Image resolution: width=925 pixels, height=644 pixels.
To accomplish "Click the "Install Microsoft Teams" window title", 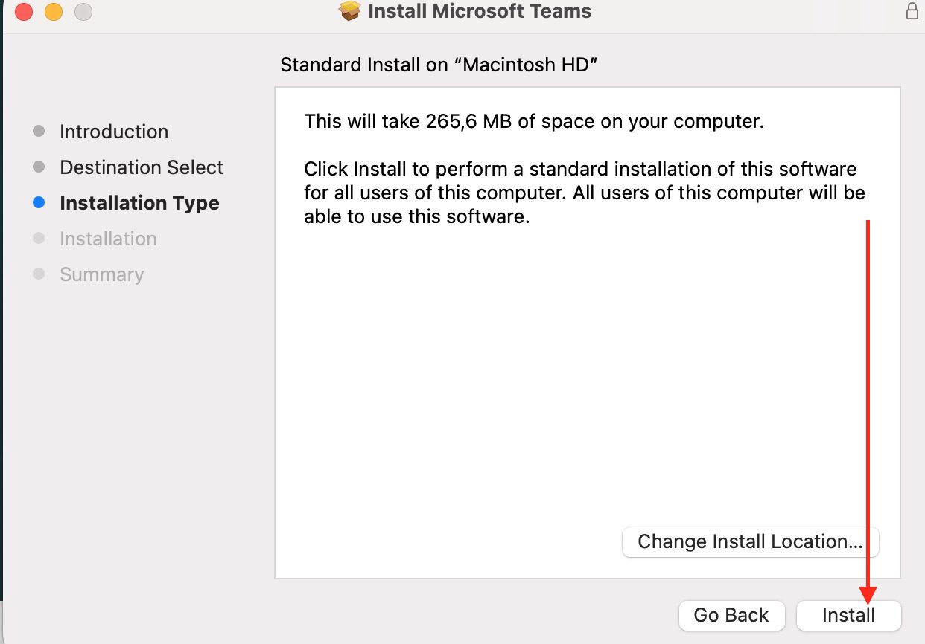I will click(480, 11).
